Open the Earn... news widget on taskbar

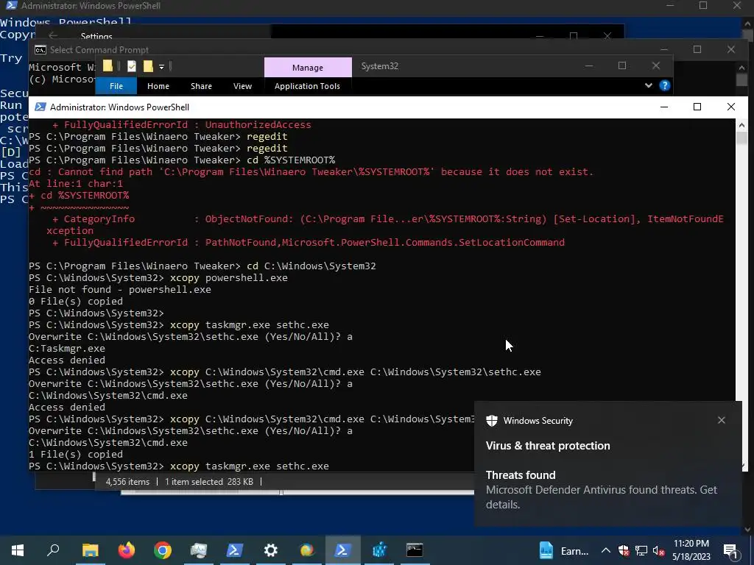(x=563, y=550)
